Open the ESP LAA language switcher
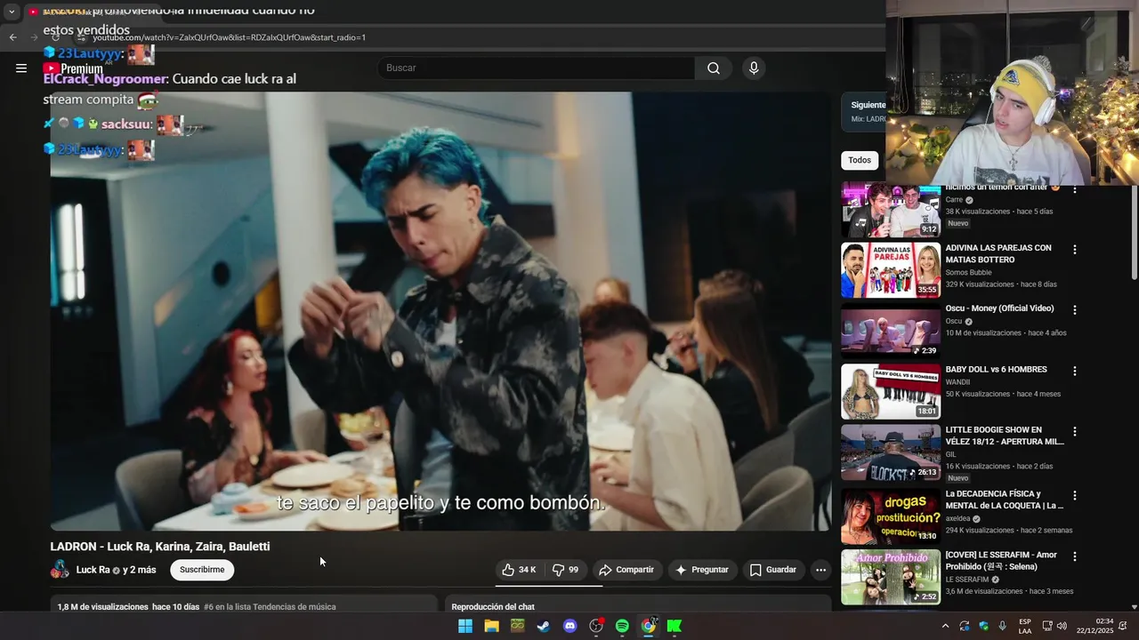This screenshot has height=640, width=1139. 1025,626
